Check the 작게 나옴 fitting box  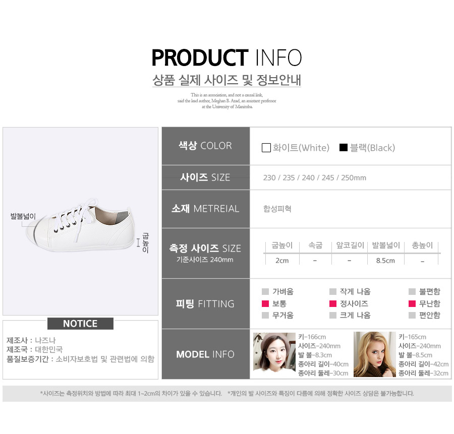tap(333, 291)
